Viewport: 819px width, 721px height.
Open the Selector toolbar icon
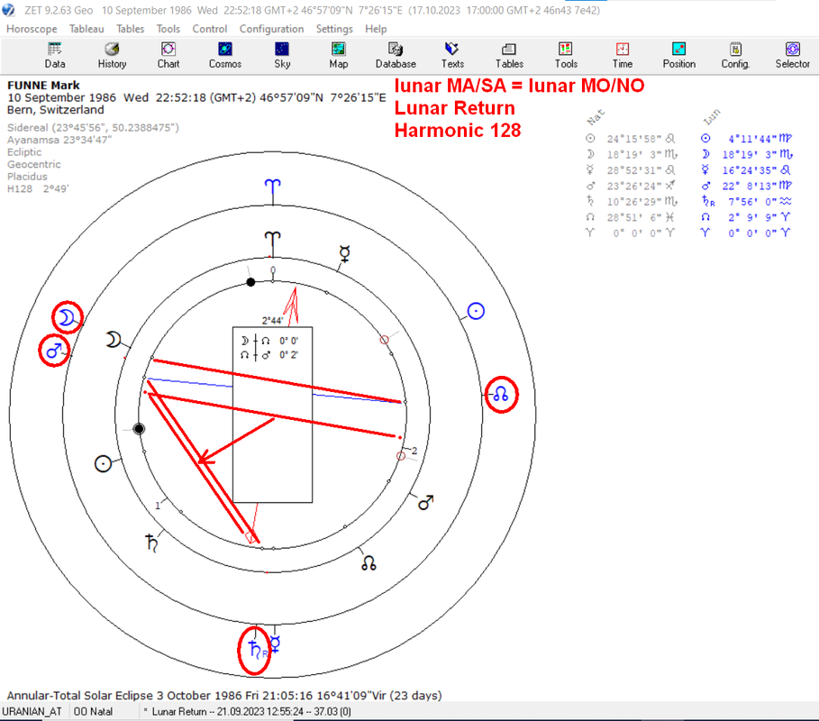792,55
